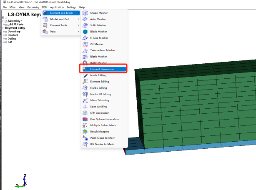Viewport: 256px width, 190px height.
Task: Click the Element Generation icon
Action: point(85,69)
